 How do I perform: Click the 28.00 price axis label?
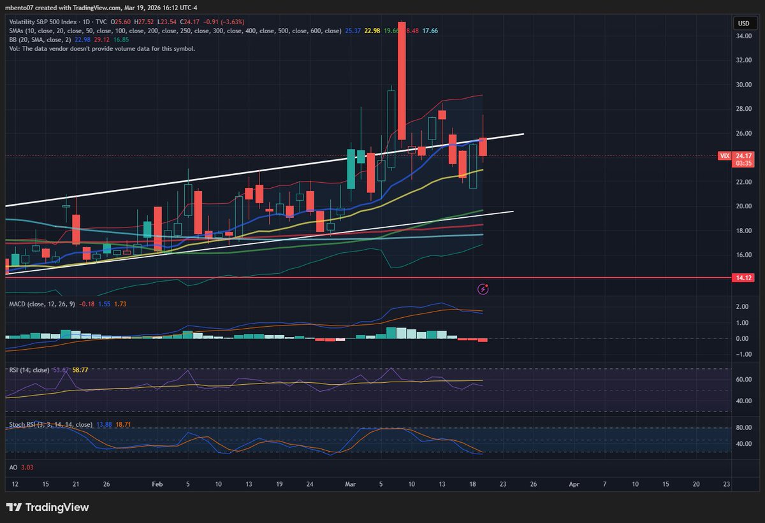[745, 109]
